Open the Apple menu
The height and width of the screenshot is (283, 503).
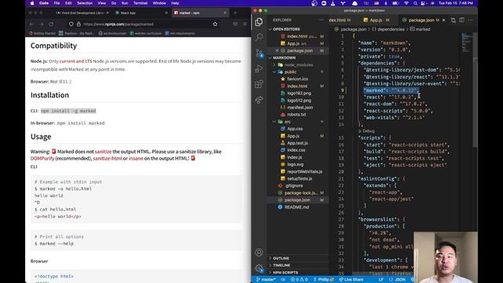32,3
